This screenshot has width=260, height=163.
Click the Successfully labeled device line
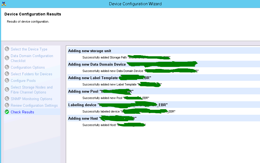tap(129, 111)
